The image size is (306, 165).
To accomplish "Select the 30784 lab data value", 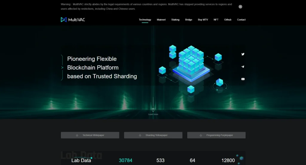I will 126,160.
